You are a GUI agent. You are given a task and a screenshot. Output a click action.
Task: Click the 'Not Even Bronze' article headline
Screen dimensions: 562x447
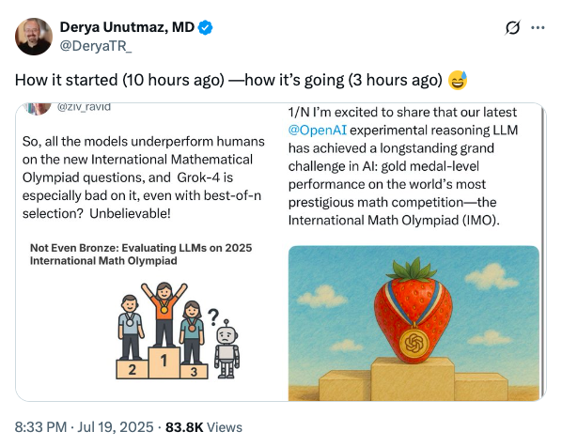pos(141,254)
